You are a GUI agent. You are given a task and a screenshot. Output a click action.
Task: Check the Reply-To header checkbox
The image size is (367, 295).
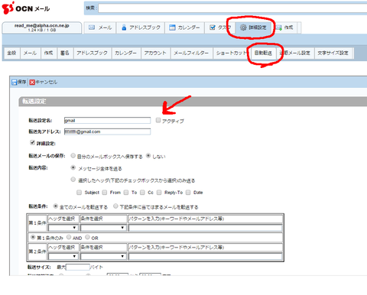159,193
